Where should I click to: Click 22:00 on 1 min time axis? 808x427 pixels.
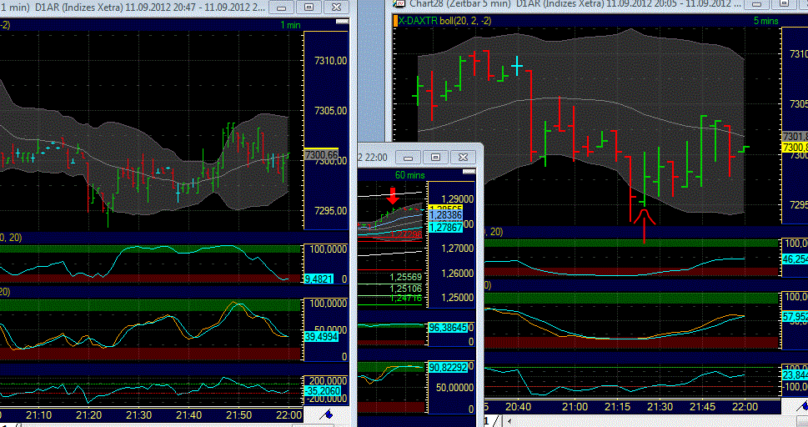289,415
